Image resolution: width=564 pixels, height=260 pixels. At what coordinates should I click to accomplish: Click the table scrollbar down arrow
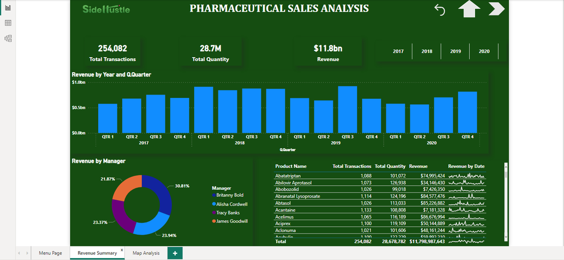(506, 238)
